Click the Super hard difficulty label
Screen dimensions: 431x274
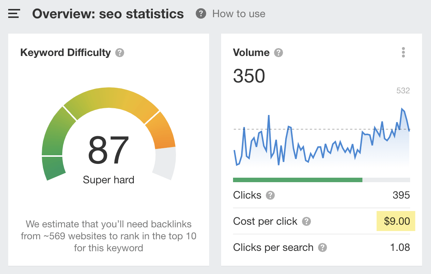pos(108,180)
